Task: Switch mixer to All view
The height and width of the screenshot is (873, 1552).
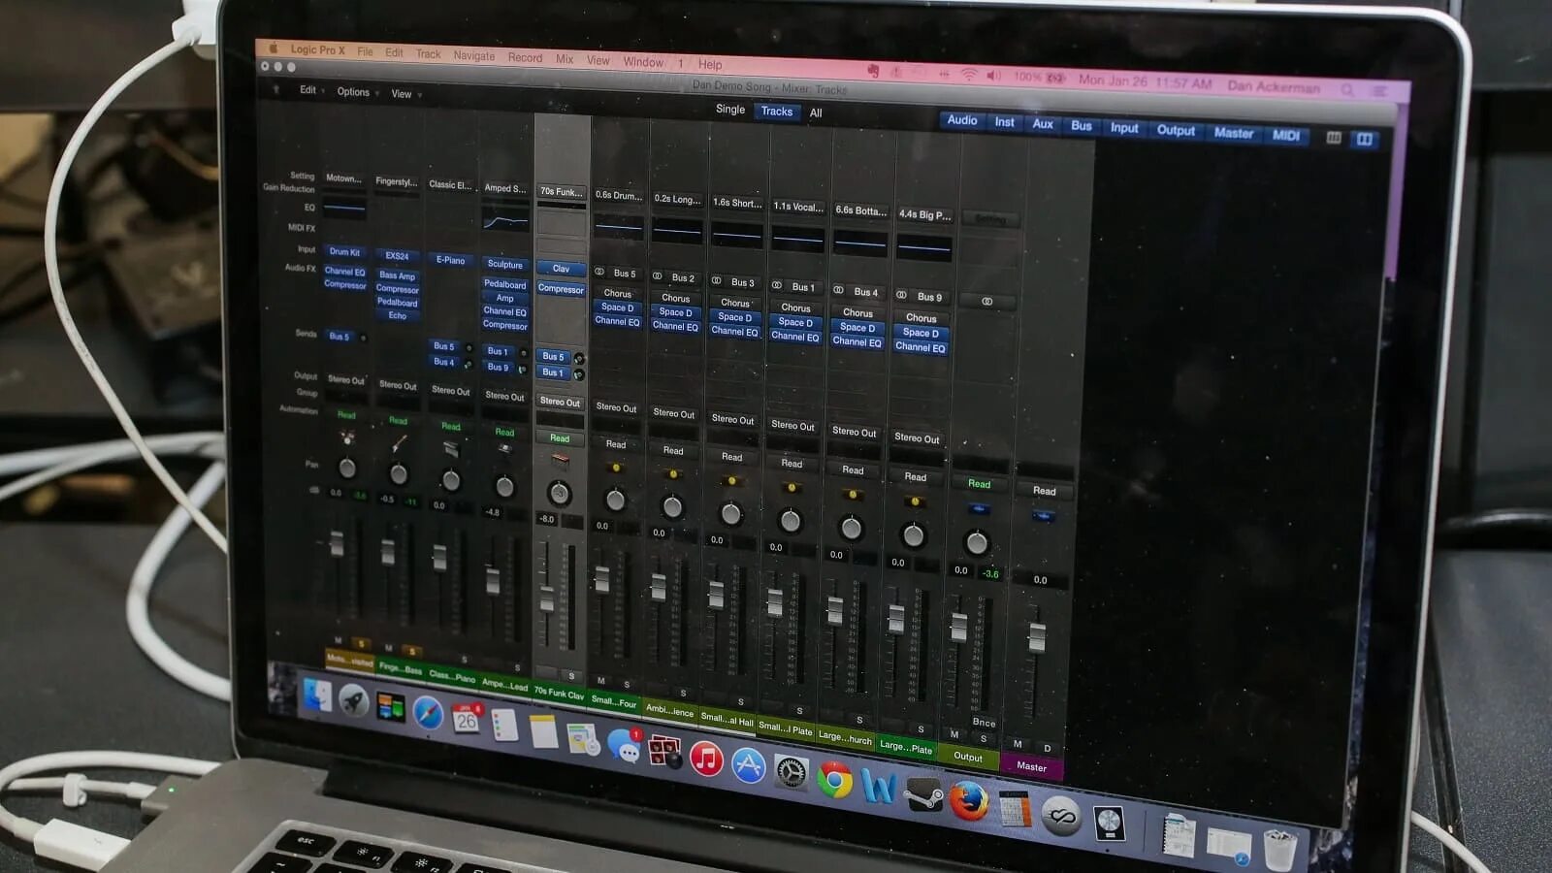Action: (816, 113)
